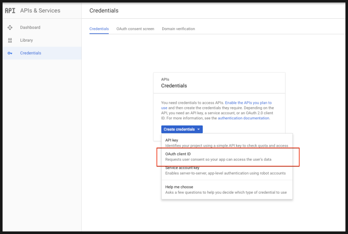348x234 pixels.
Task: Click the APIs & Services header title
Action: coord(40,10)
